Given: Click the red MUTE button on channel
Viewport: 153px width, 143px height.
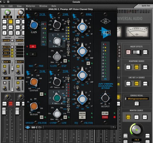Looking at the screenshot, I should click(11, 103).
